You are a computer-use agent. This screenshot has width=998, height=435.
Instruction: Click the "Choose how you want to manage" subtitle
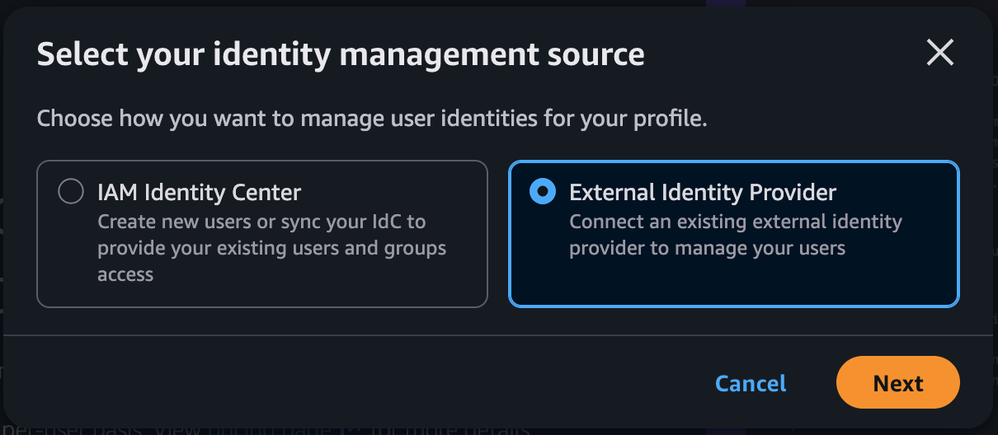(372, 119)
